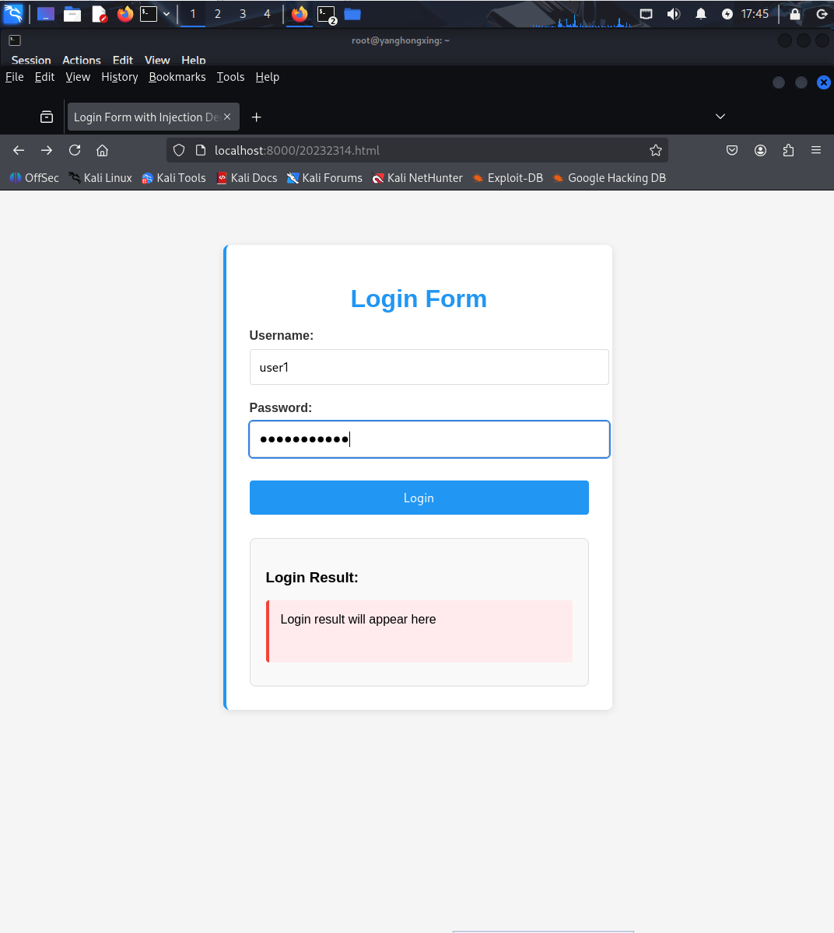Expand the list all tabs chevron

tap(720, 117)
